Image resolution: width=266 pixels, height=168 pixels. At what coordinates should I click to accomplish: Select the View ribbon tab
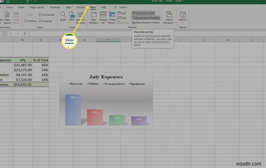(92, 7)
